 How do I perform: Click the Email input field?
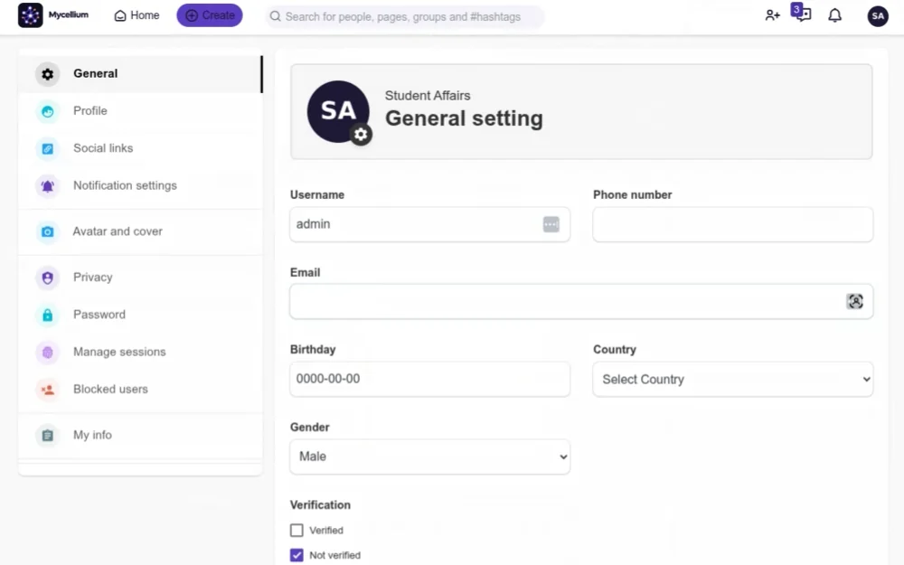pyautogui.click(x=581, y=302)
